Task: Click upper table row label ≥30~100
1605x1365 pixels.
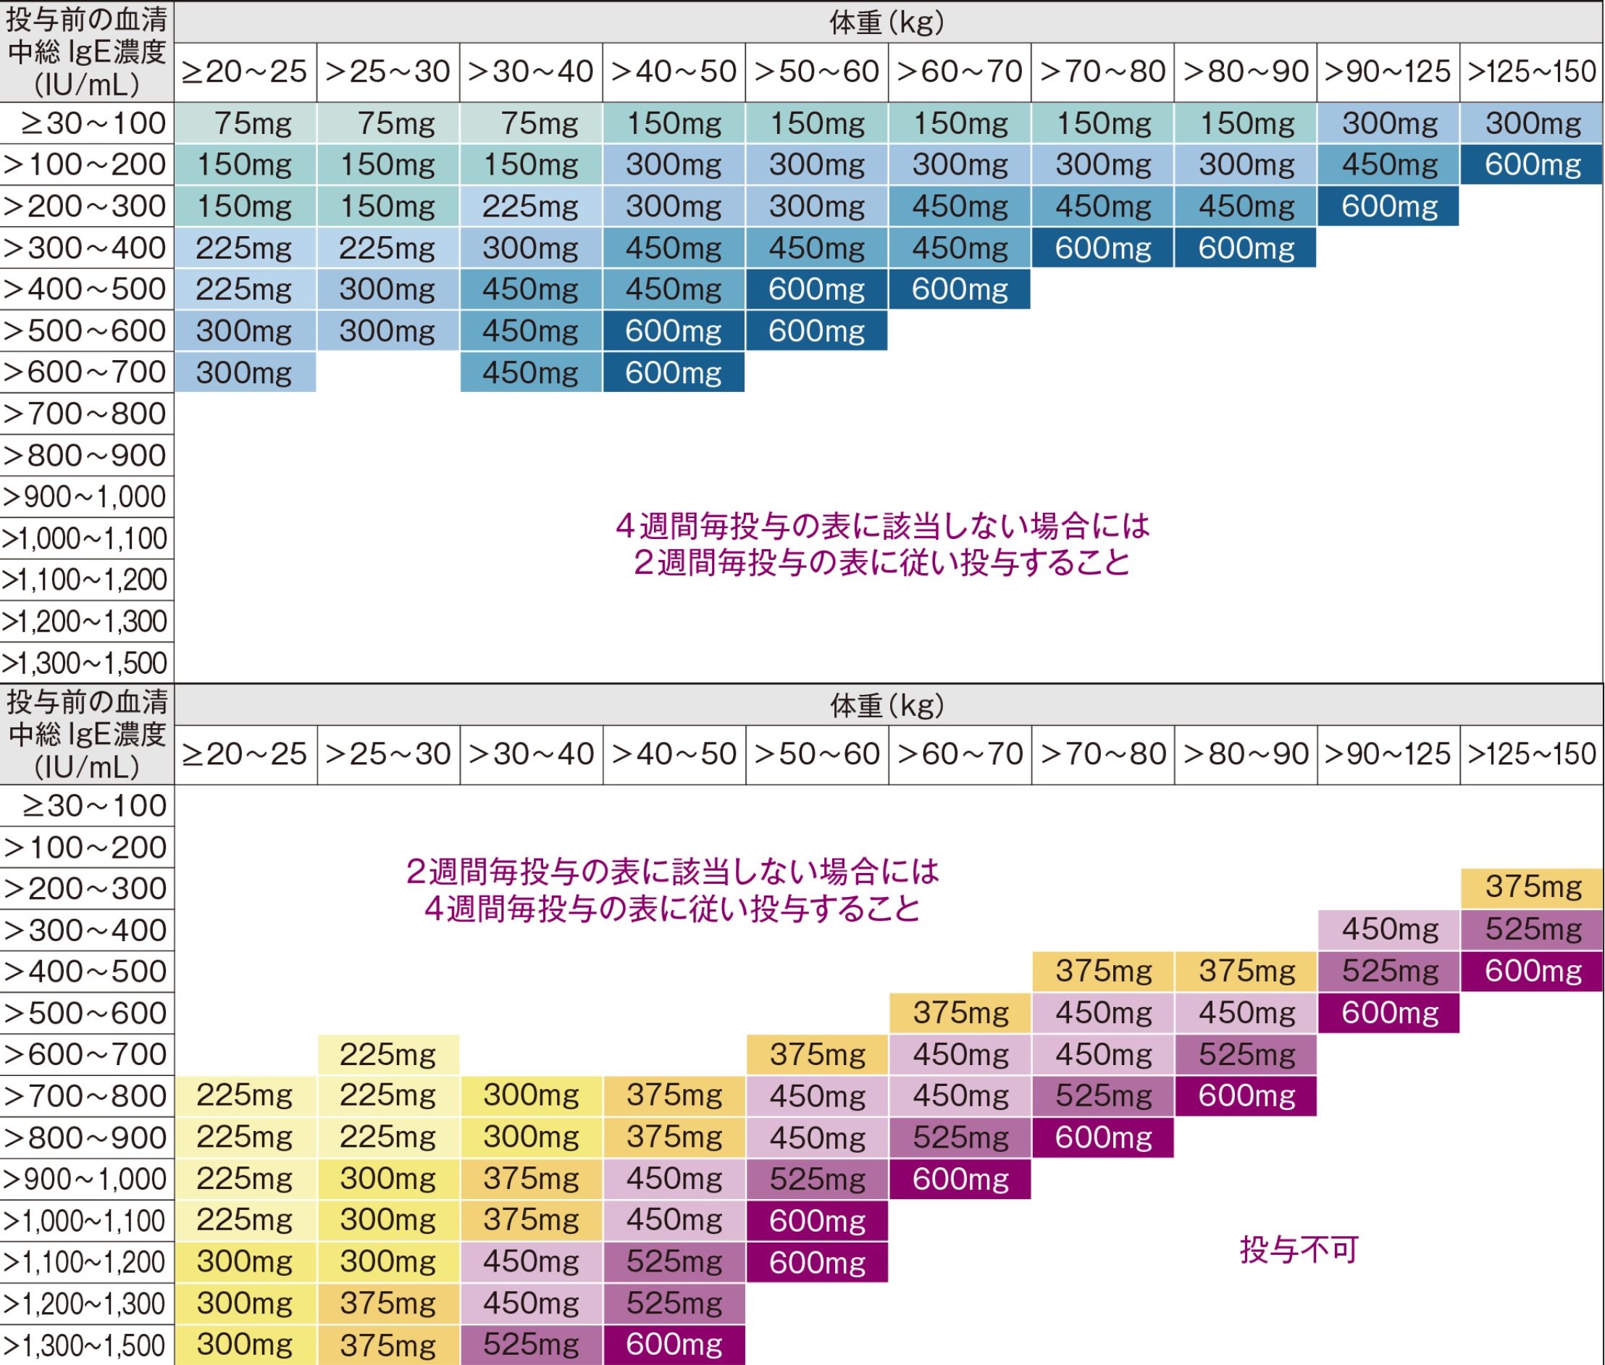Action: click(87, 123)
